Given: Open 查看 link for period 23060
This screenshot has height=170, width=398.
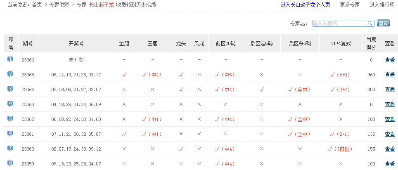Looking at the screenshot, I should pyautogui.click(x=390, y=149).
